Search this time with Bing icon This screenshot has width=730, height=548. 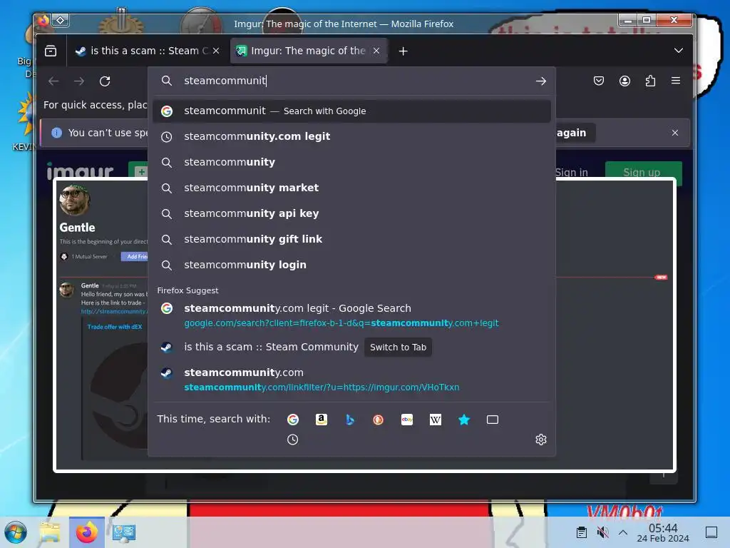click(x=350, y=420)
